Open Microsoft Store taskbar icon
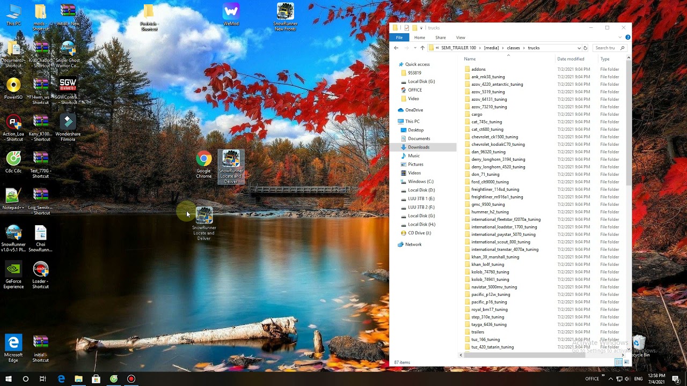 pos(96,378)
